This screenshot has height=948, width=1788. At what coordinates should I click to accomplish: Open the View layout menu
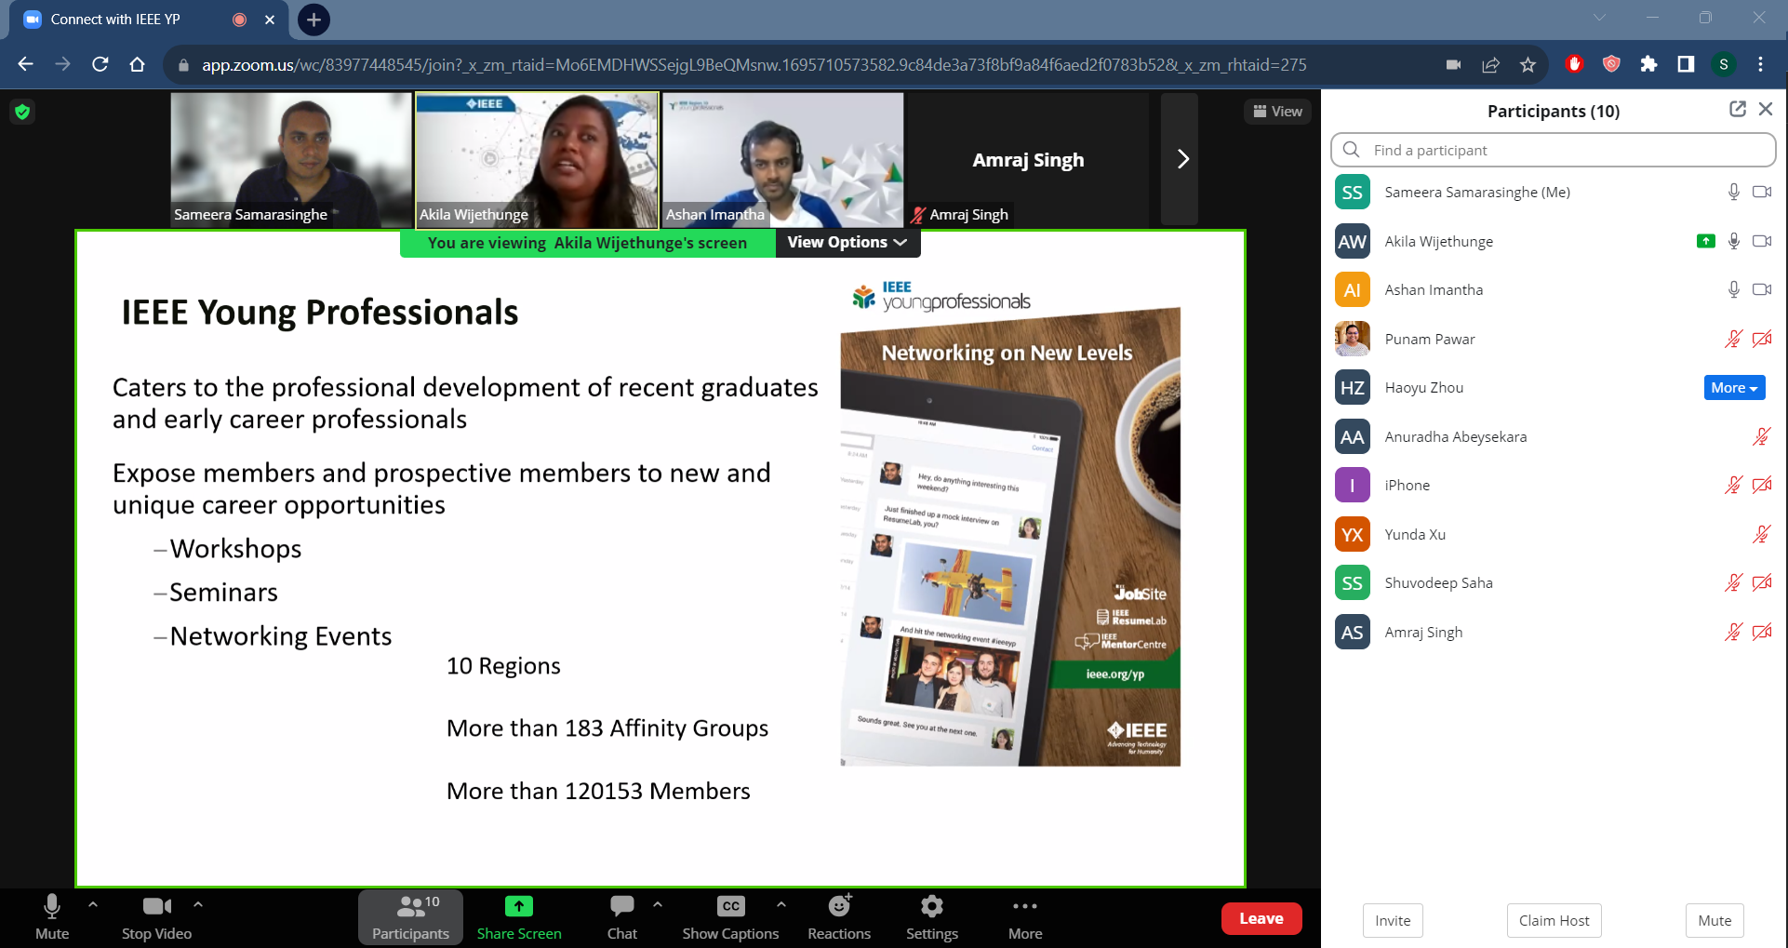[x=1277, y=112]
